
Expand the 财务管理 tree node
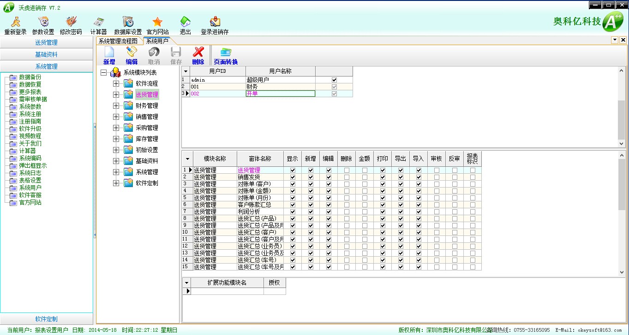click(116, 106)
